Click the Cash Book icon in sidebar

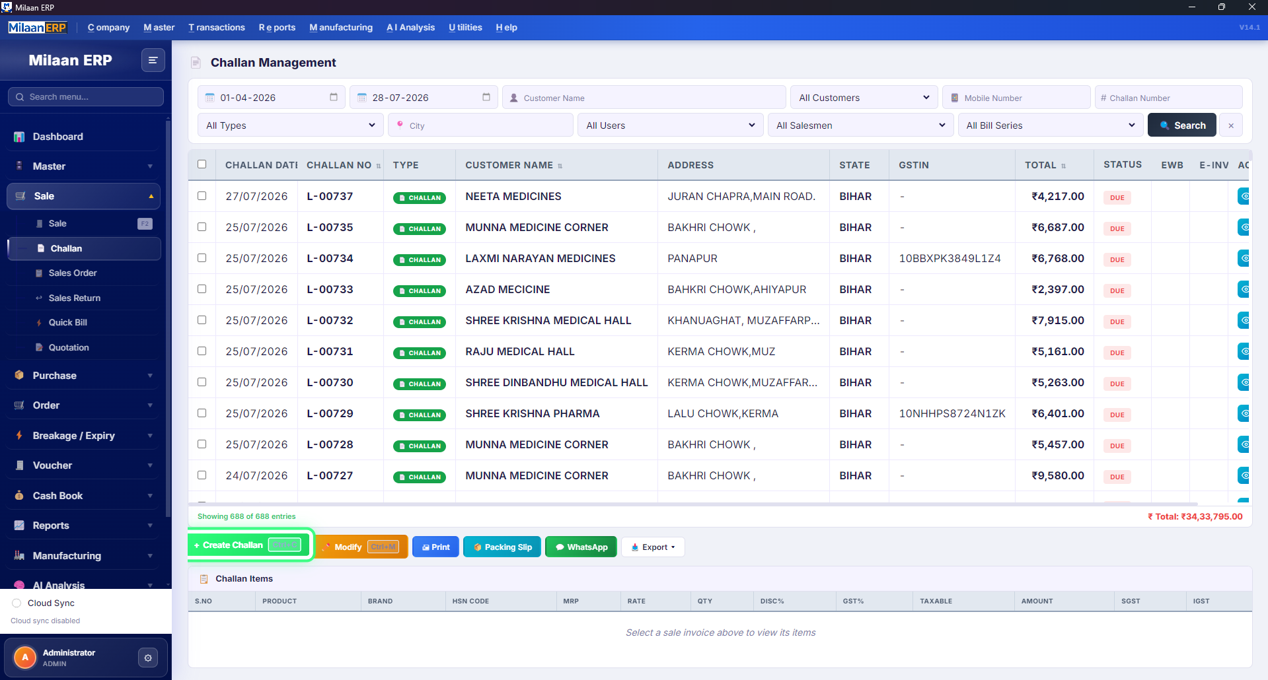[19, 496]
